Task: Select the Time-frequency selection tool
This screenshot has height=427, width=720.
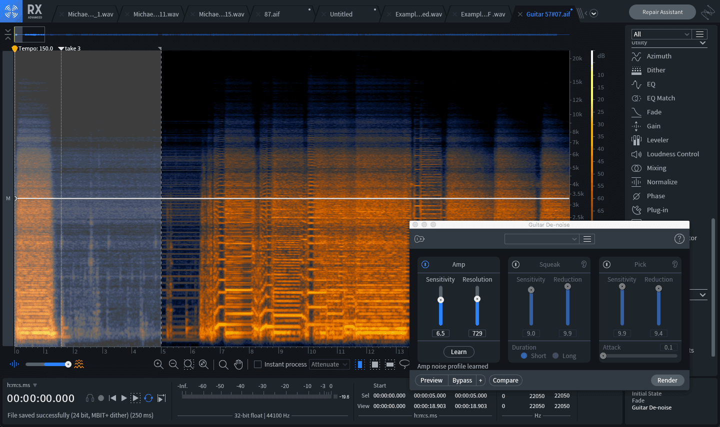Action: click(375, 365)
